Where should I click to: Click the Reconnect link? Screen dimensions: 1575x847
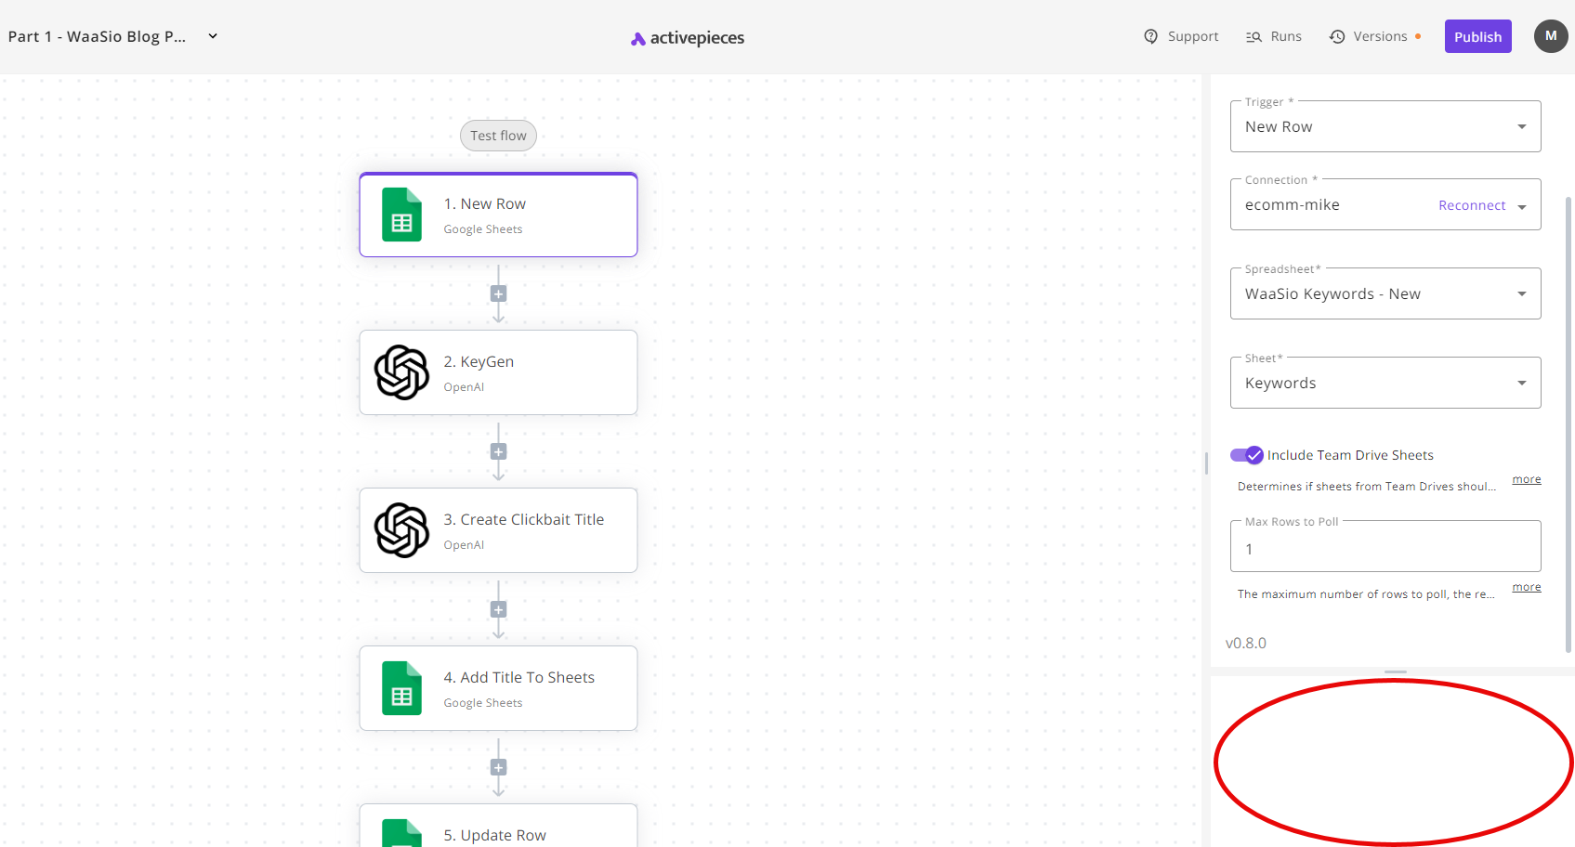pos(1472,205)
